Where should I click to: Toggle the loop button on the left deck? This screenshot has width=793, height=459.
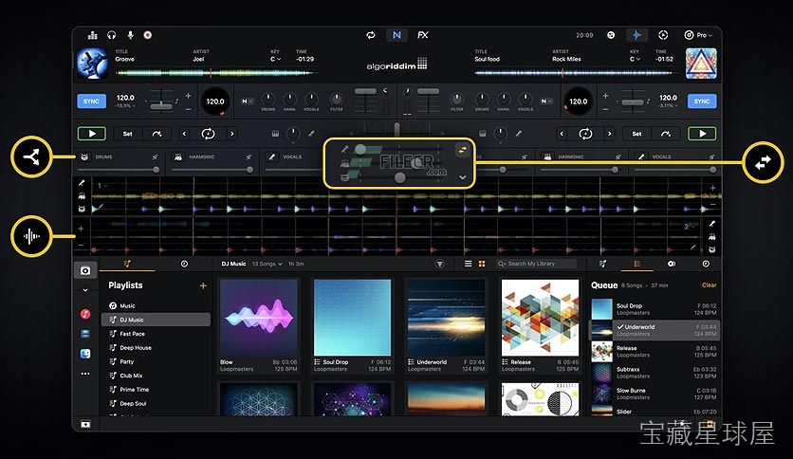pyautogui.click(x=208, y=134)
